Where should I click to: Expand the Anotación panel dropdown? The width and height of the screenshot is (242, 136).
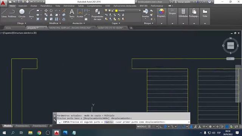tap(79, 23)
